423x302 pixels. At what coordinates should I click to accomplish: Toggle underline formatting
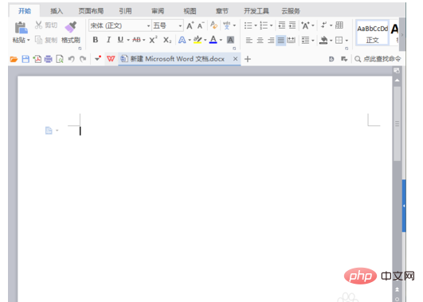pyautogui.click(x=120, y=40)
